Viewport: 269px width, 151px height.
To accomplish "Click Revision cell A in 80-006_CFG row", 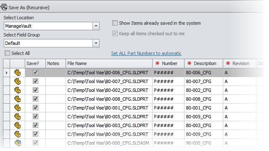I will click(x=240, y=73).
